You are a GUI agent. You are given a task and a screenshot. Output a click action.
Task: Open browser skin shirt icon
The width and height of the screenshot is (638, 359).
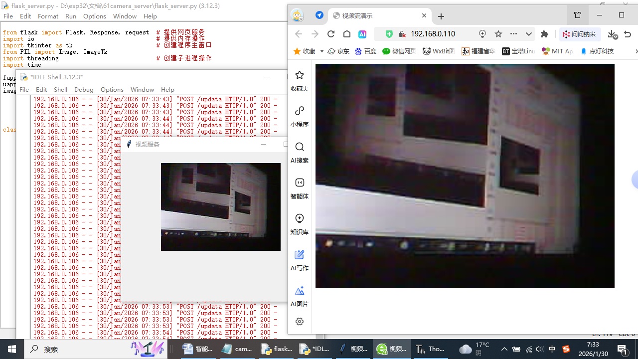[x=578, y=15]
